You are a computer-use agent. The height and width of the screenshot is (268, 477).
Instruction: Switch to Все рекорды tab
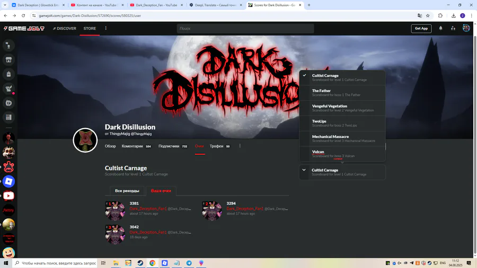[x=127, y=191]
